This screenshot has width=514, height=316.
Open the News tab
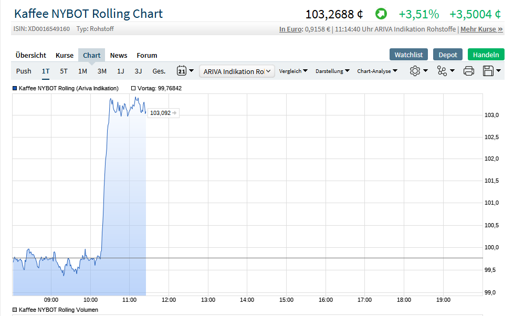click(x=119, y=55)
